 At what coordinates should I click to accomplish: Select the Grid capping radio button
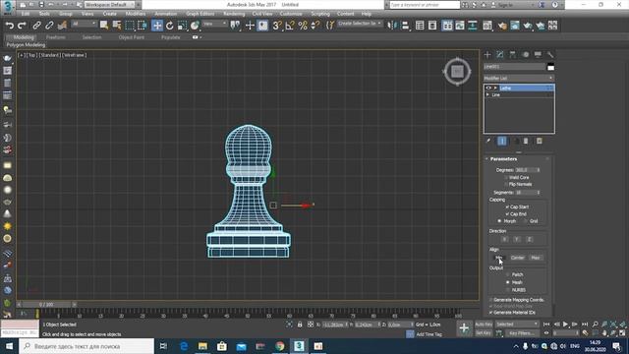pos(525,221)
